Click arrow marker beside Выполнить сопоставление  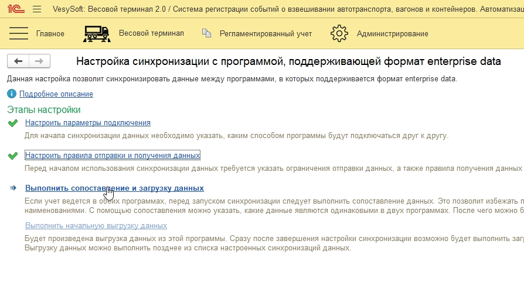click(x=13, y=188)
